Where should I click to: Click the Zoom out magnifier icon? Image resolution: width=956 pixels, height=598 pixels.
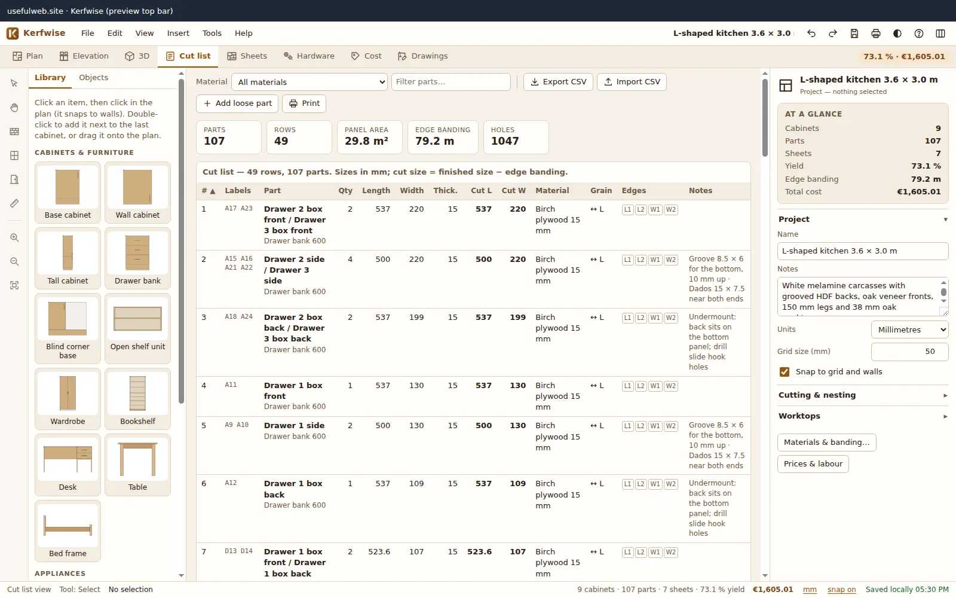click(x=14, y=261)
